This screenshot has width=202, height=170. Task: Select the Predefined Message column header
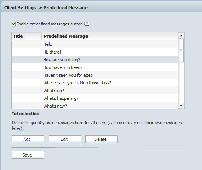pyautogui.click(x=110, y=36)
